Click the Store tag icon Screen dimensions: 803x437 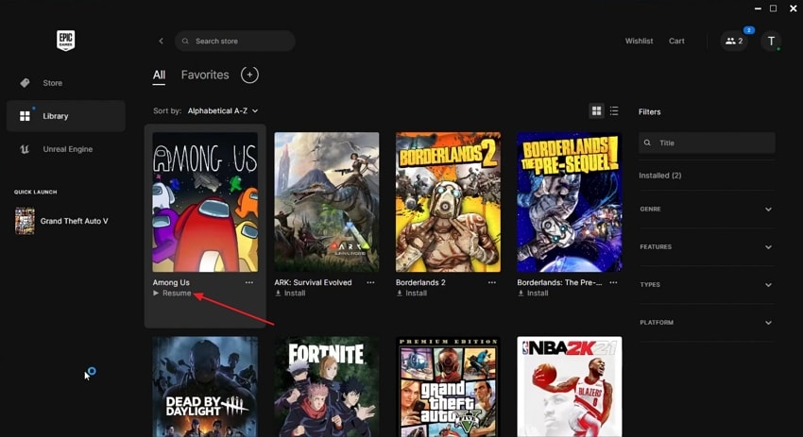(x=25, y=83)
